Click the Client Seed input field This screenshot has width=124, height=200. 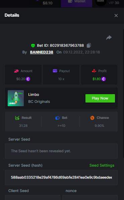point(33,197)
